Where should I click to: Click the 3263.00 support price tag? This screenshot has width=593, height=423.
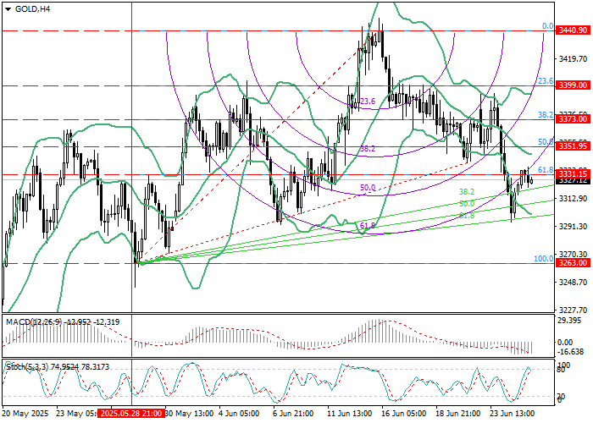click(x=573, y=263)
